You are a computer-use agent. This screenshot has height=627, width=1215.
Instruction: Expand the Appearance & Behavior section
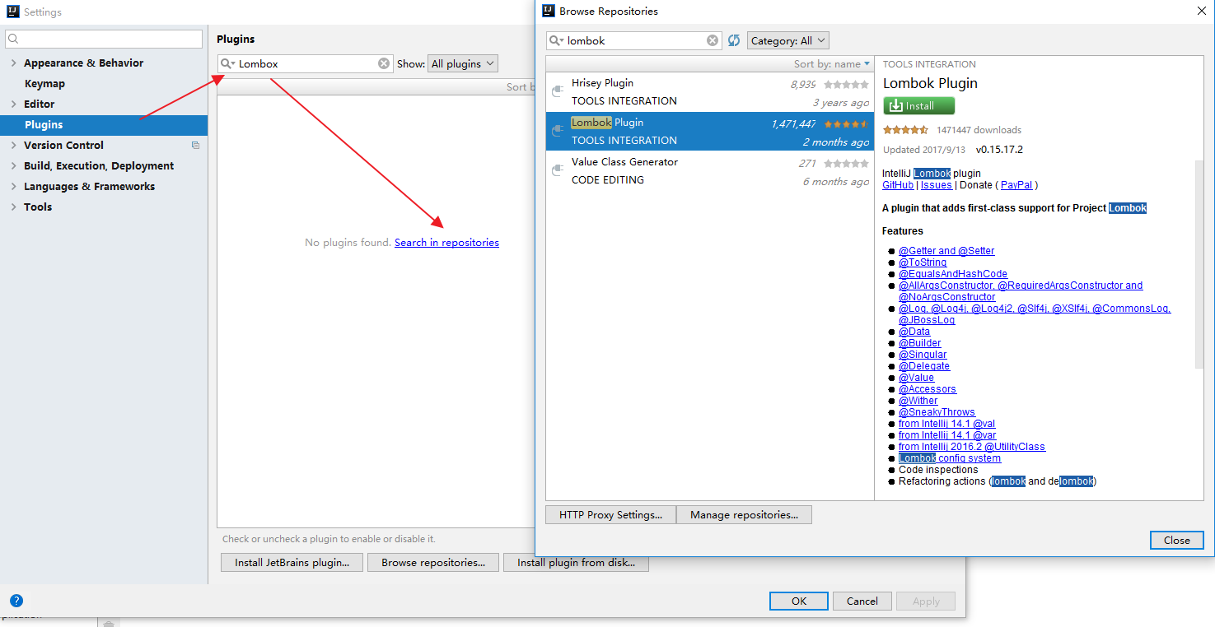(13, 63)
